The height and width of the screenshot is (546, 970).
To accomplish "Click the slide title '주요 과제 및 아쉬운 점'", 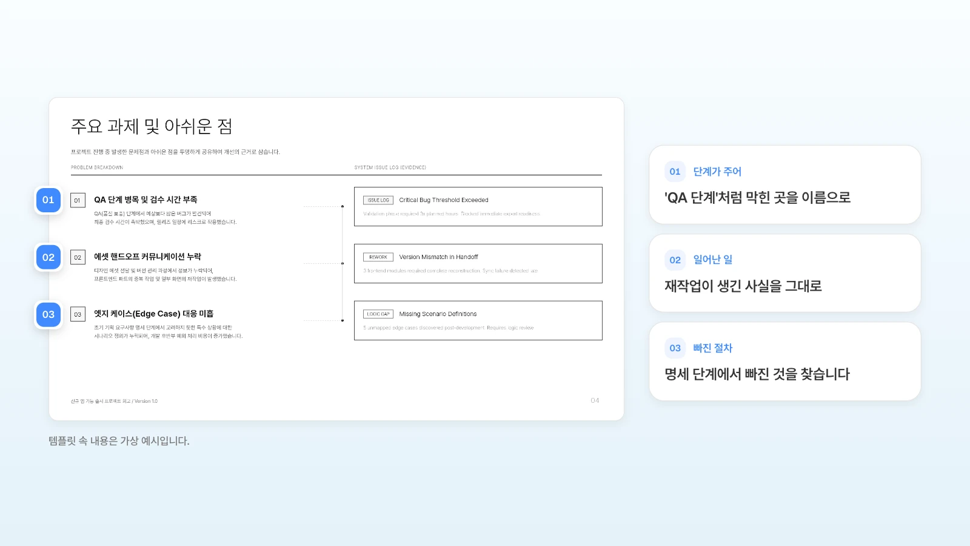I will pos(152,126).
